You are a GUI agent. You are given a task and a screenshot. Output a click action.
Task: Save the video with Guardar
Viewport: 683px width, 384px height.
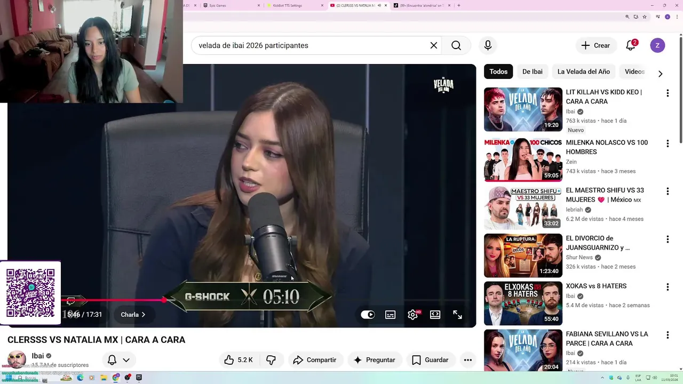tap(430, 360)
